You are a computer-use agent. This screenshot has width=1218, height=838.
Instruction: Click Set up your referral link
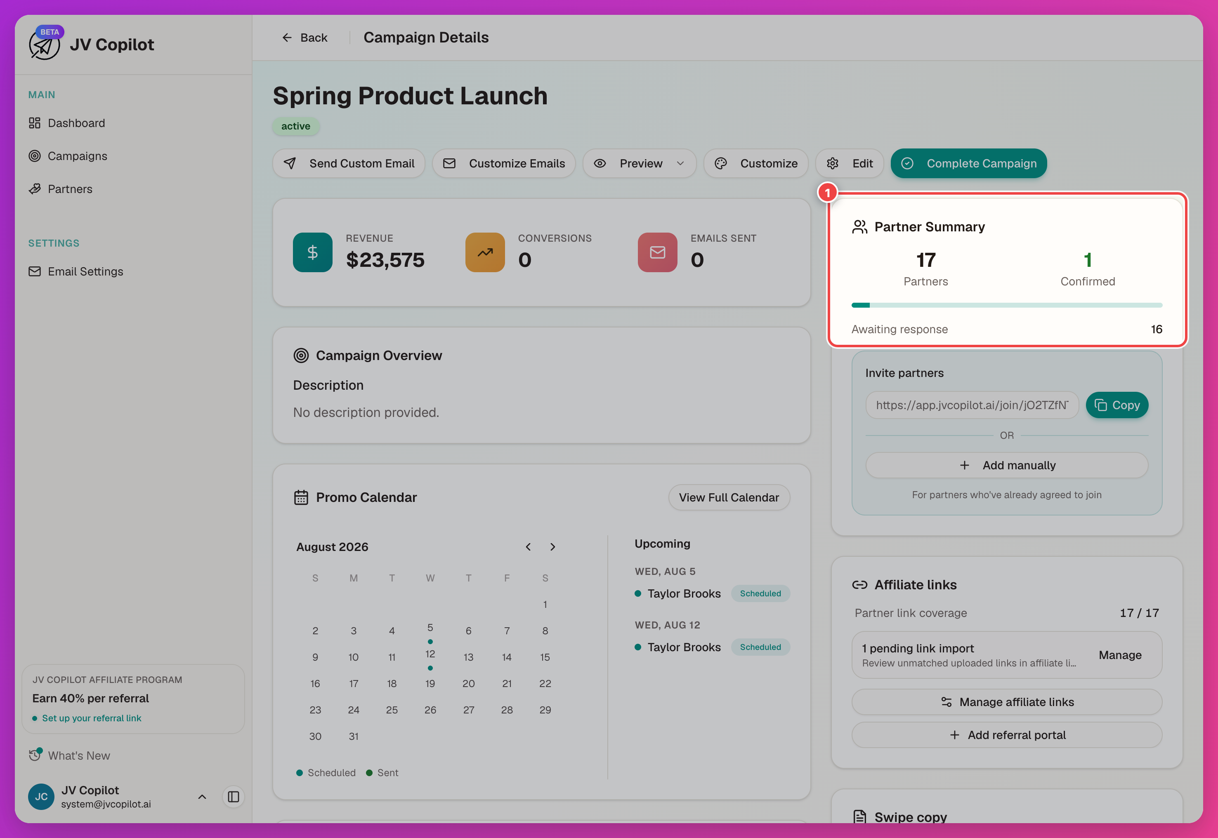(x=91, y=718)
